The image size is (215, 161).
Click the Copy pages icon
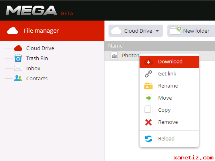click(x=148, y=110)
